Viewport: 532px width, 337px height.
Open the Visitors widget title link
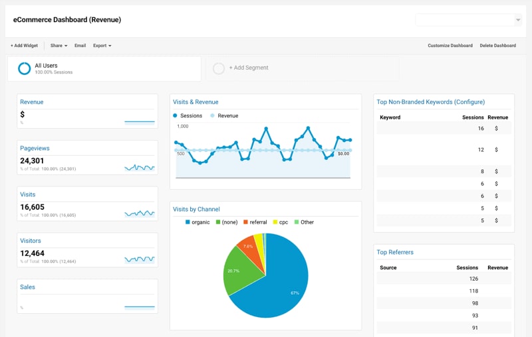(30, 241)
